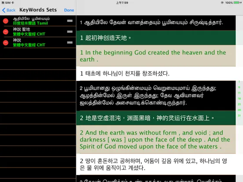This screenshot has width=243, height=182.
Task: Grab the reorder handle of the Tamil set
Action: click(x=70, y=21)
